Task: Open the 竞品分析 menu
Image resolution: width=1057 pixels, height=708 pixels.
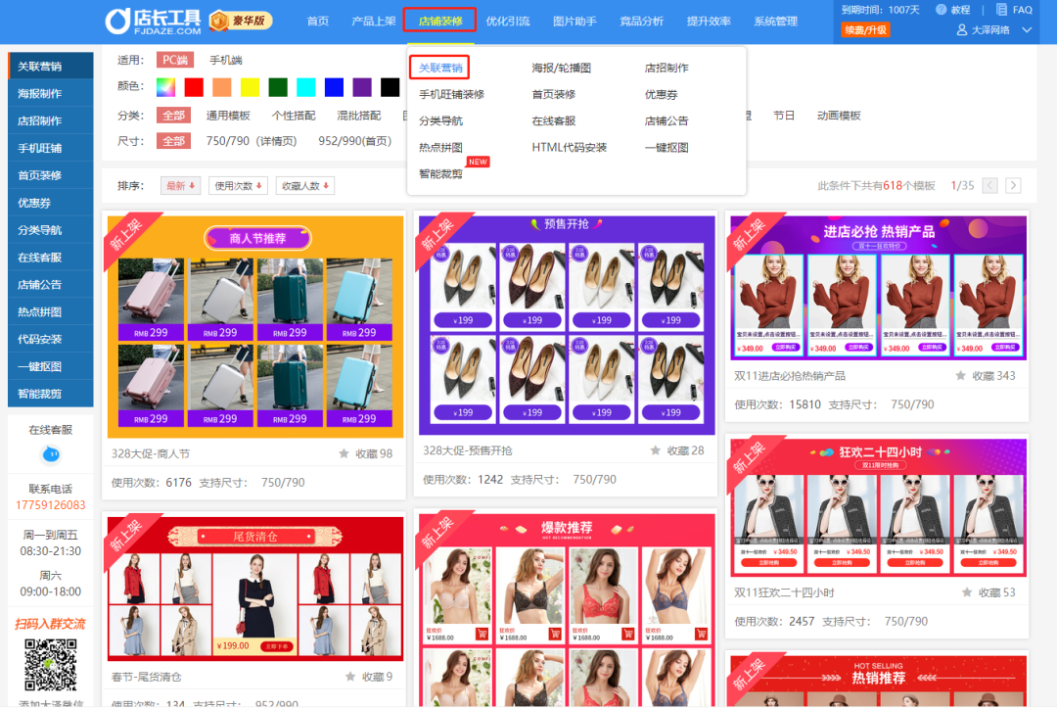Action: 641,21
